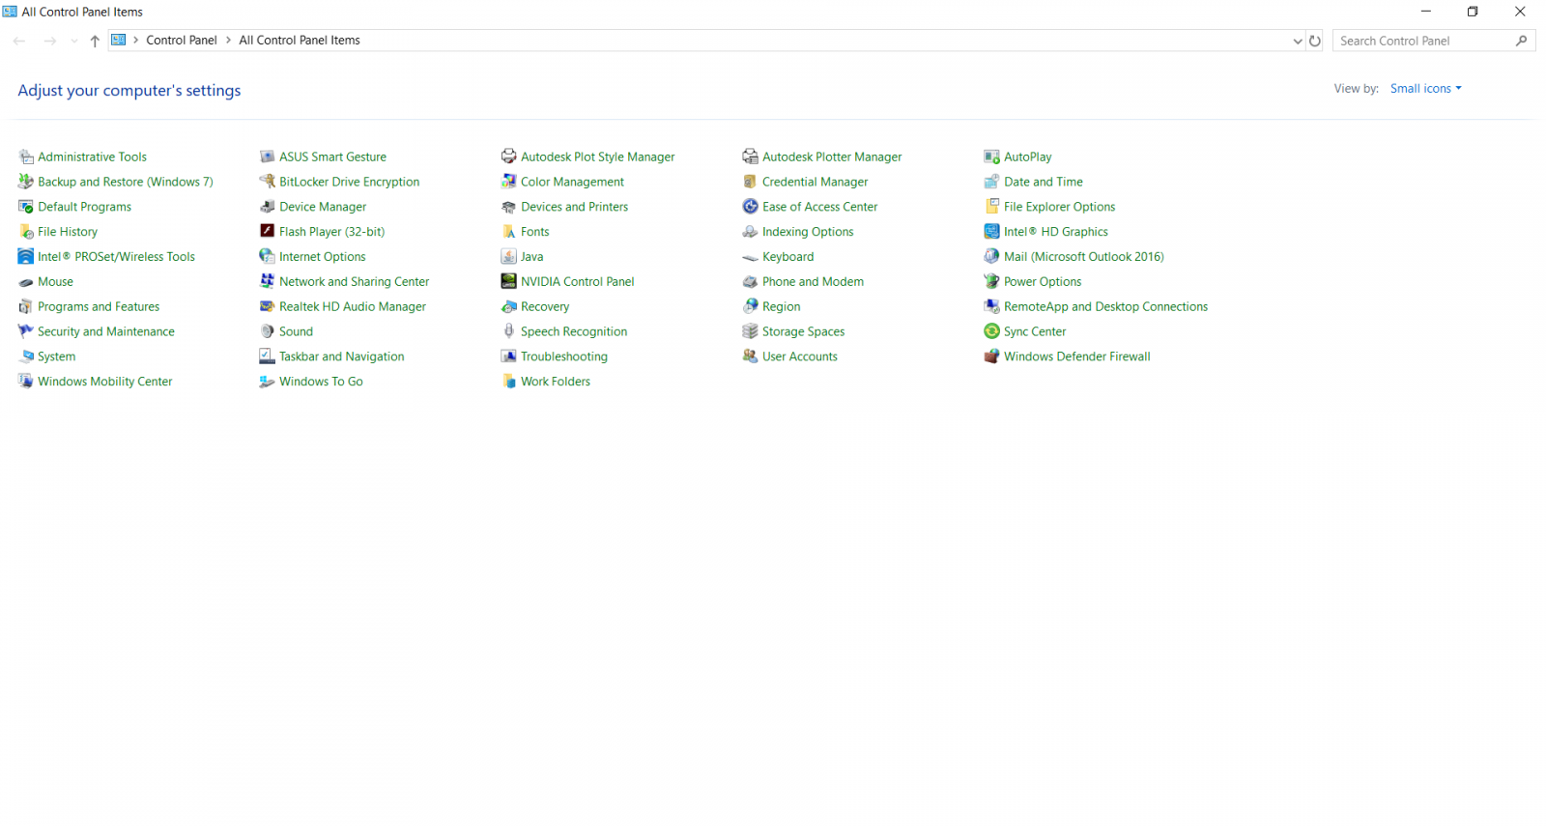Click the Ease of Access Center icon
This screenshot has width=1546, height=826.
[x=750, y=206]
